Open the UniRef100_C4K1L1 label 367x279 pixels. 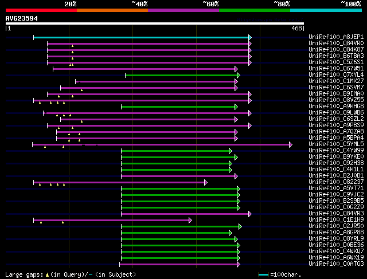coord(336,170)
